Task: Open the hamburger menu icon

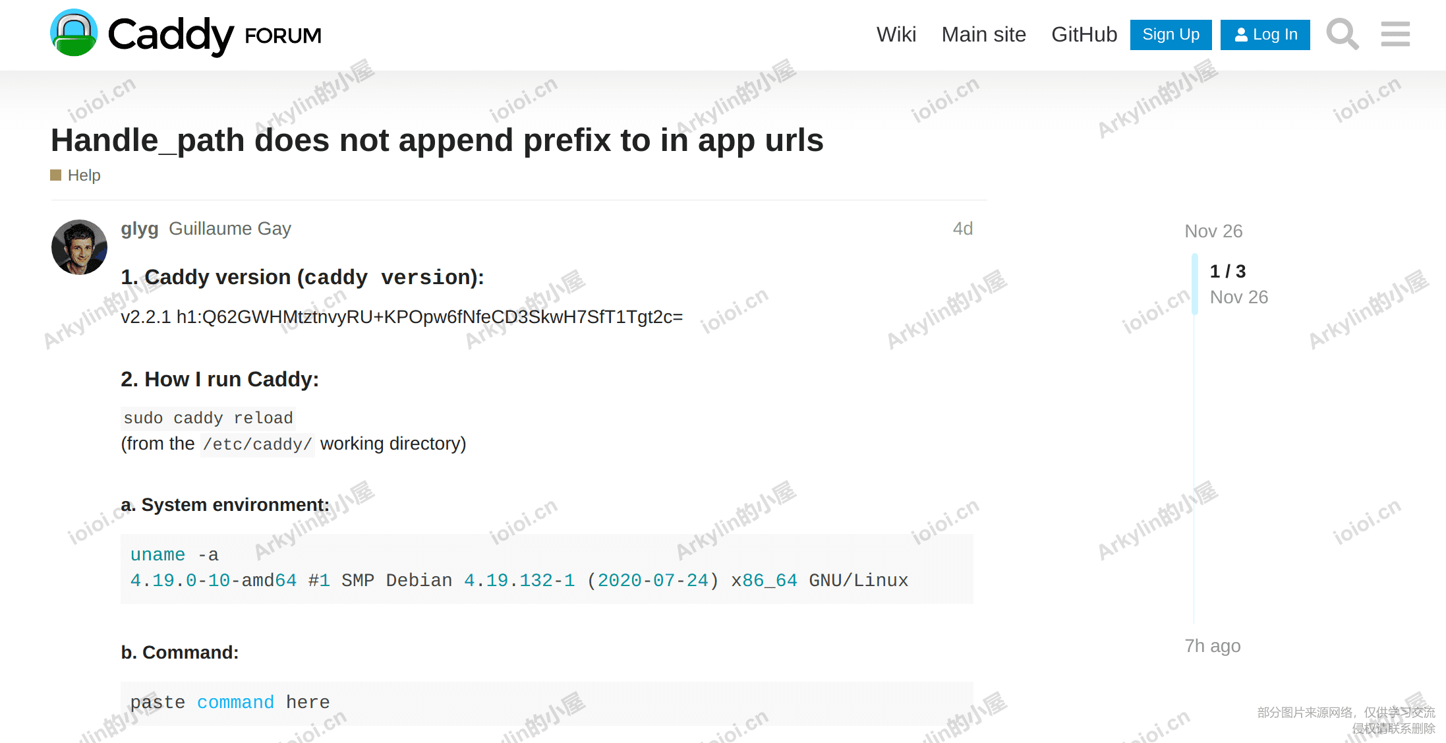Action: click(1395, 34)
